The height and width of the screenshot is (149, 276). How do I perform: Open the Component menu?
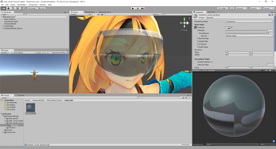coord(33,5)
